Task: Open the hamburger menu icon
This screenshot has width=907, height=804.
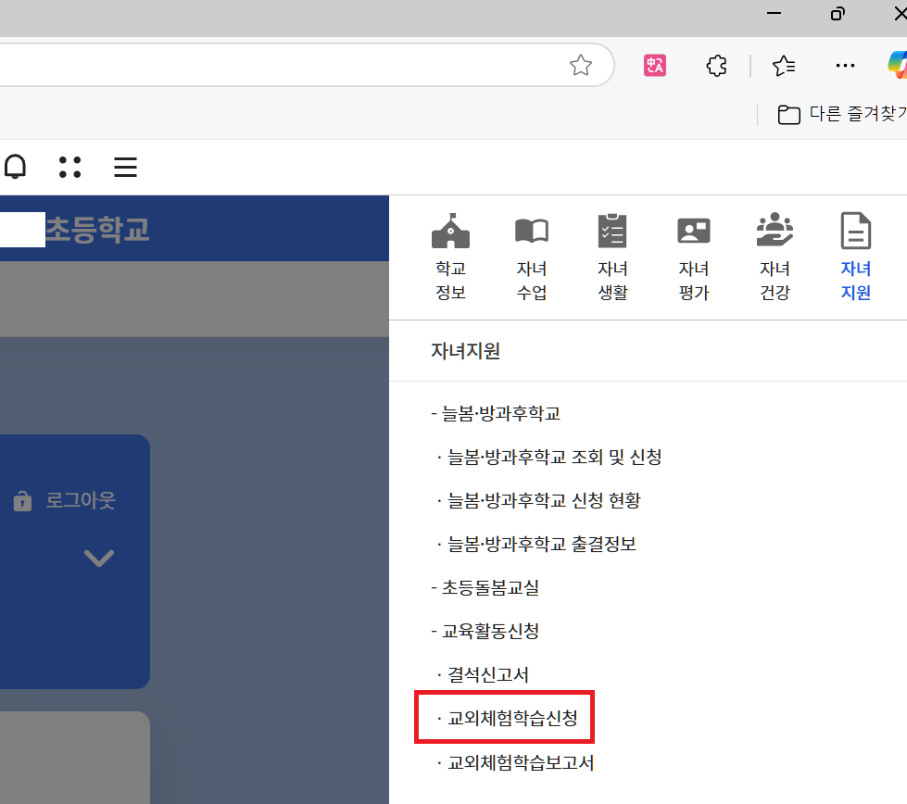Action: pyautogui.click(x=125, y=167)
